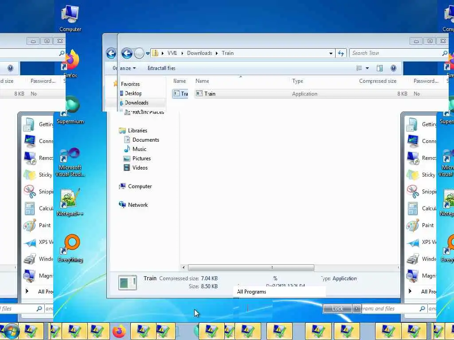454x340 pixels.
Task: Click scrollbar left arrow in file list
Action: [183, 267]
